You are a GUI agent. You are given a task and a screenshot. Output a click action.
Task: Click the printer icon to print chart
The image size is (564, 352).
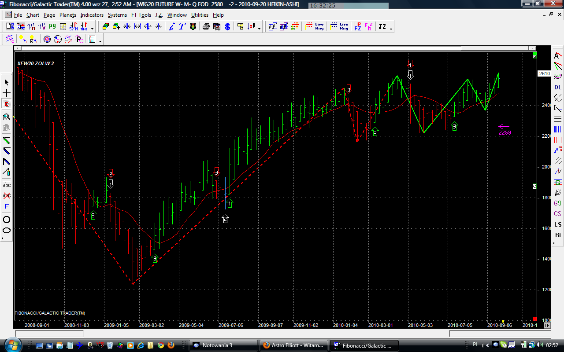[x=206, y=27]
